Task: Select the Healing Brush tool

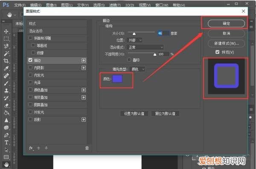Action: [x=6, y=76]
